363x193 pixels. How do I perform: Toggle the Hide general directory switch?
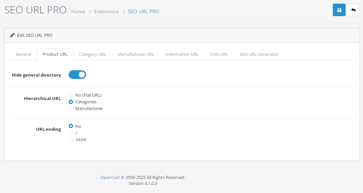77,75
